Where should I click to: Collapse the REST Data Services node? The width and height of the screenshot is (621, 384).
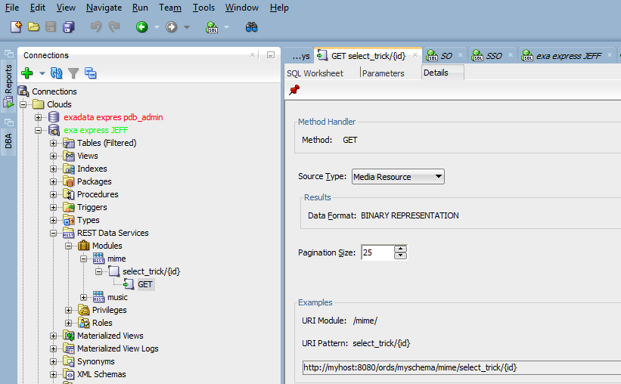click(x=53, y=233)
